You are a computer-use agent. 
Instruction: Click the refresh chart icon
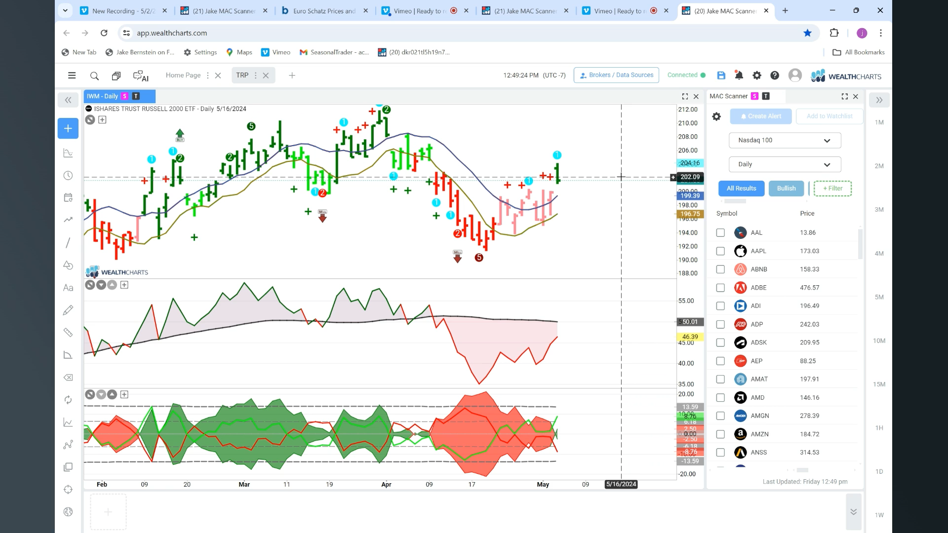(68, 400)
